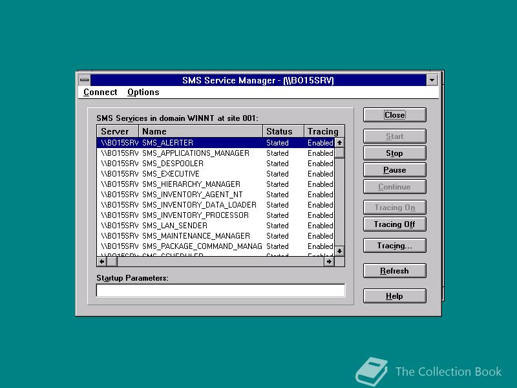This screenshot has height=388, width=517.
Task: Open the window system menu box
Action: [85, 80]
